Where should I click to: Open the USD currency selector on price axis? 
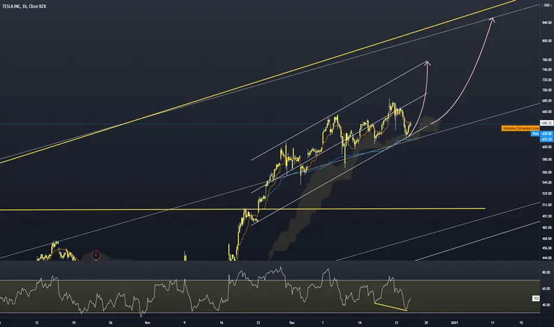[x=547, y=5]
